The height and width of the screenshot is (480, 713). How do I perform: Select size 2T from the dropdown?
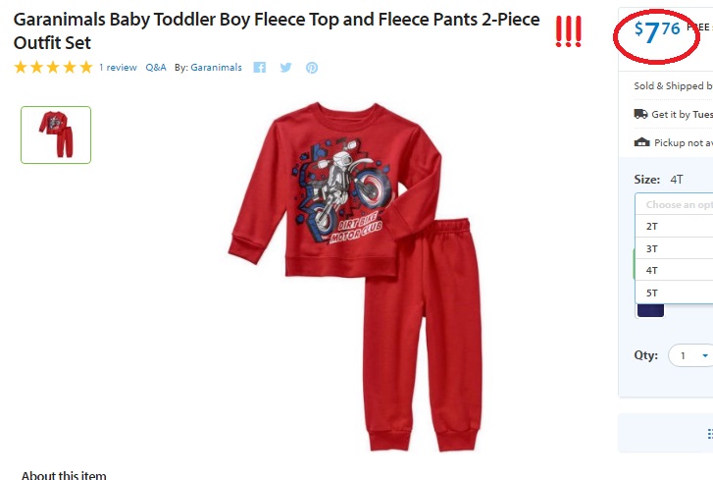coord(674,226)
